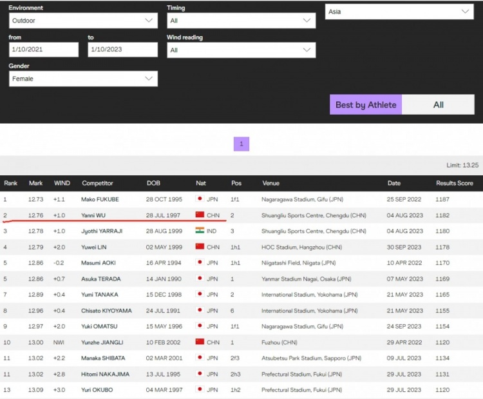Go to page 1 of results
This screenshot has width=483, height=399.
[x=241, y=144]
